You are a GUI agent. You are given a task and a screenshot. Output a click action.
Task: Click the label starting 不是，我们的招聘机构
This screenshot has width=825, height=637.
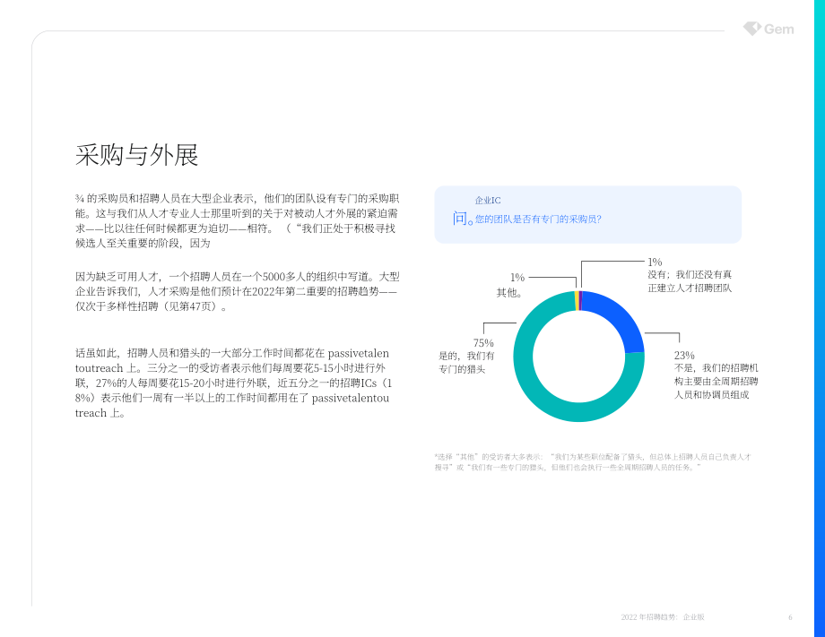point(716,381)
